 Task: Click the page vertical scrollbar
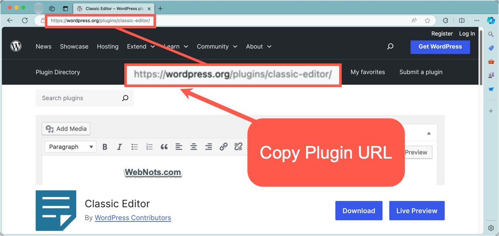point(482,58)
